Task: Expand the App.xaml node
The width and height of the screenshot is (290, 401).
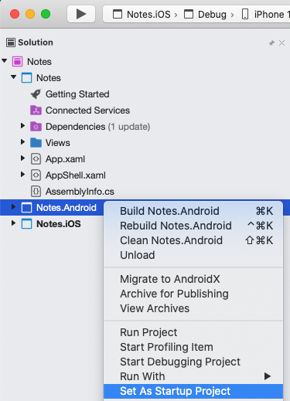Action: [22, 158]
